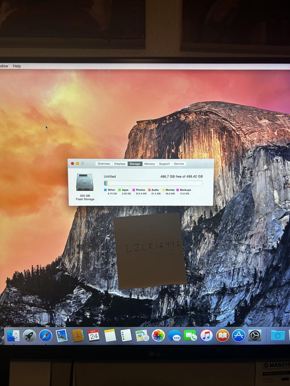Click the Backups legend swatch
This screenshot has width=290, height=386.
coord(178,190)
